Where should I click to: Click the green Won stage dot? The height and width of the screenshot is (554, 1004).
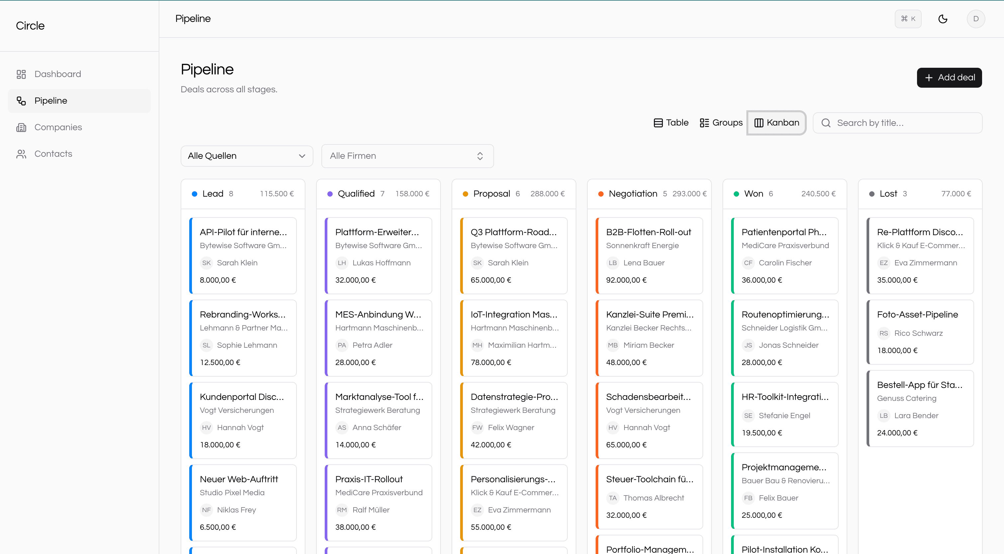click(x=736, y=194)
